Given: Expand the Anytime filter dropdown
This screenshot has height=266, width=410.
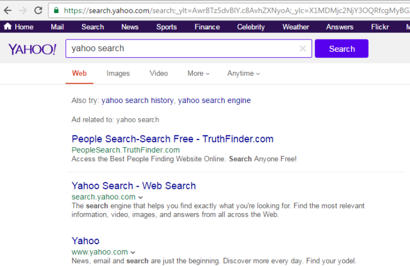Looking at the screenshot, I should tap(244, 74).
